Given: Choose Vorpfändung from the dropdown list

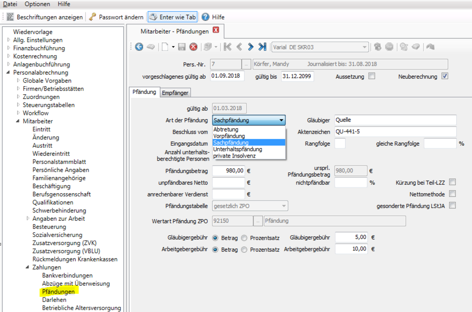Looking at the screenshot, I should coord(249,136).
